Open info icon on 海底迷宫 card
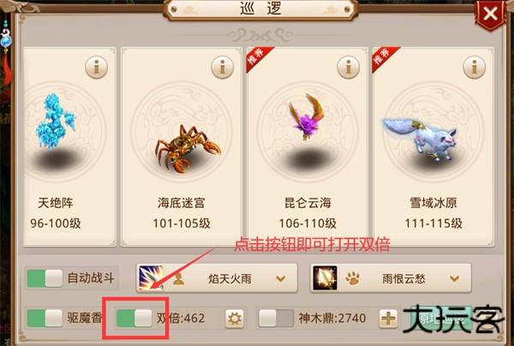Image resolution: width=514 pixels, height=346 pixels. click(x=222, y=67)
